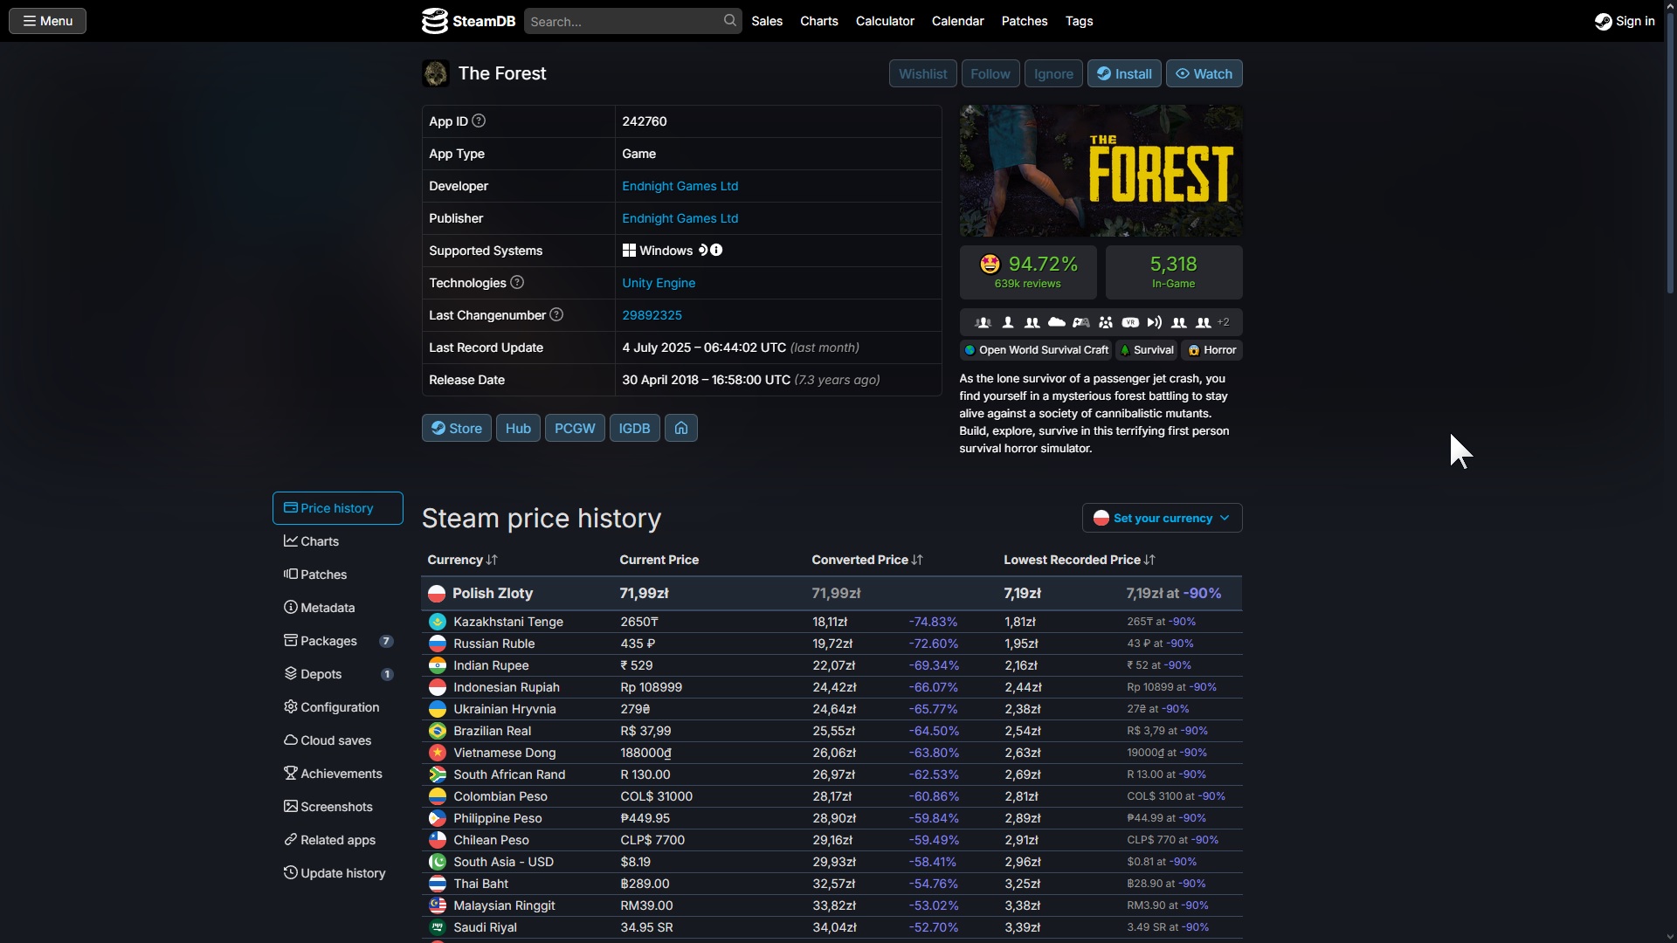Open Endnight Games Ltd developer link
1677x943 pixels.
pos(680,186)
